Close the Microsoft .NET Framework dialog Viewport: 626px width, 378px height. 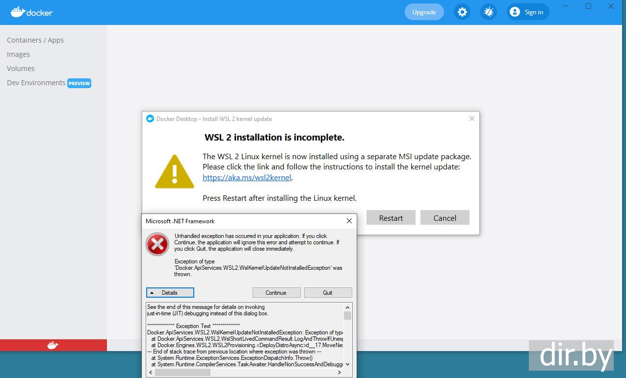(x=349, y=221)
